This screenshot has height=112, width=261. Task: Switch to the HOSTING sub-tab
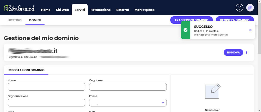pyautogui.click(x=15, y=20)
